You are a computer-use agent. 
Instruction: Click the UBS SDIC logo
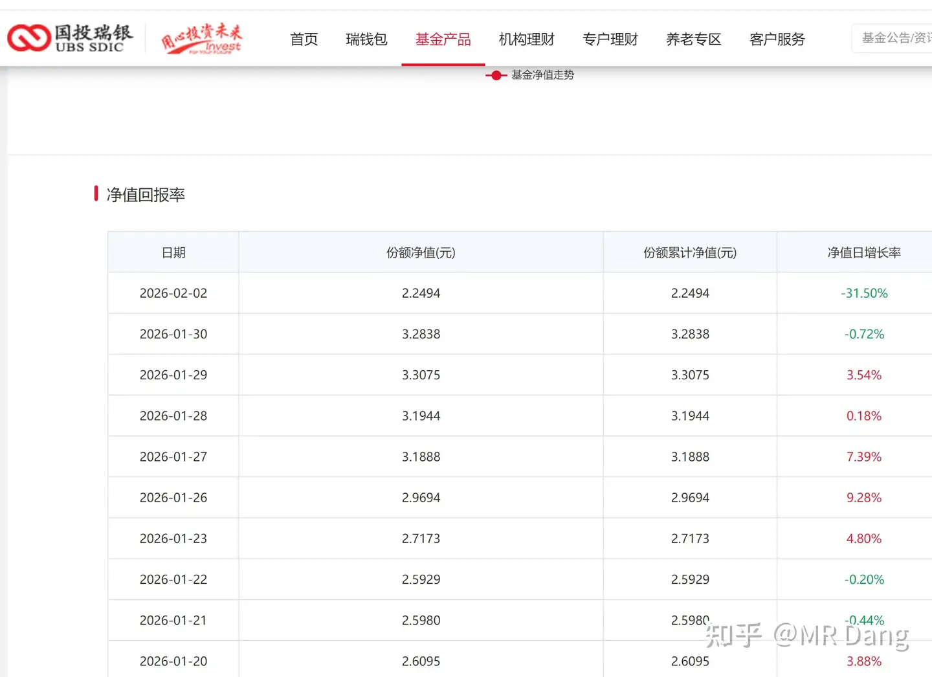coord(70,38)
